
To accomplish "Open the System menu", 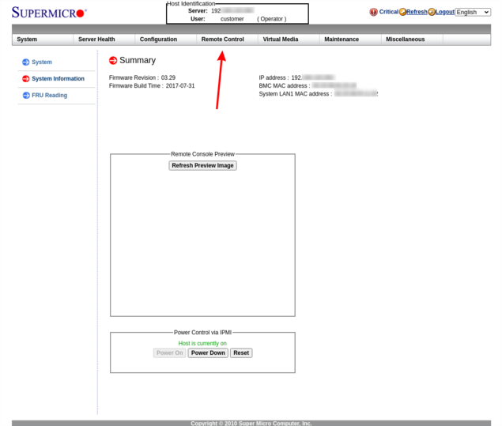I will pos(43,40).
